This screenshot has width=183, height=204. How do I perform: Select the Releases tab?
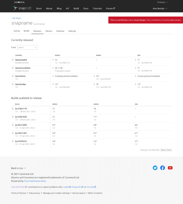tap(37, 31)
